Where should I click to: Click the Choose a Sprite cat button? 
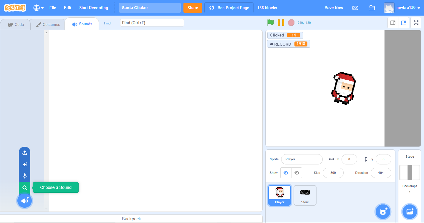pyautogui.click(x=383, y=212)
